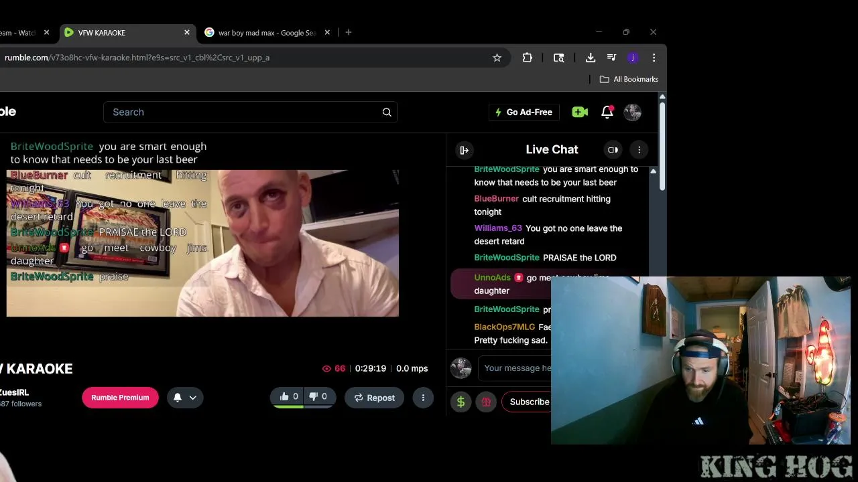Pop out the Live Chat window
This screenshot has height=482, width=858.
(613, 150)
